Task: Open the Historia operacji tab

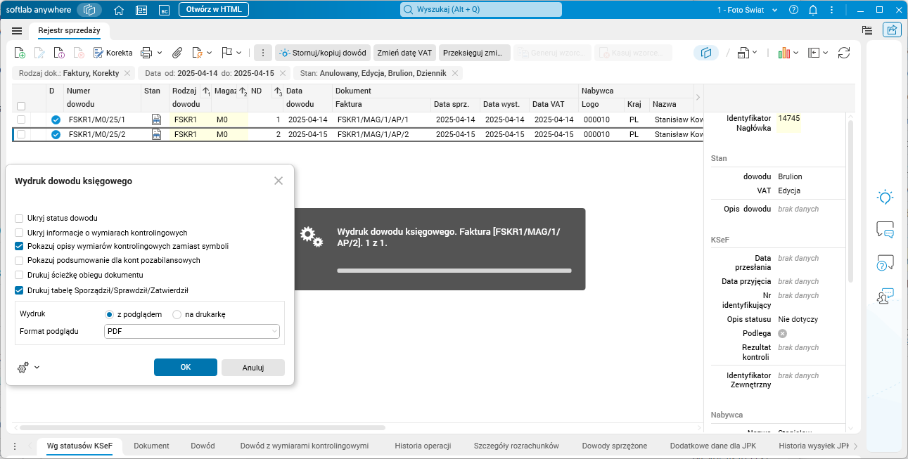Action: (x=423, y=446)
